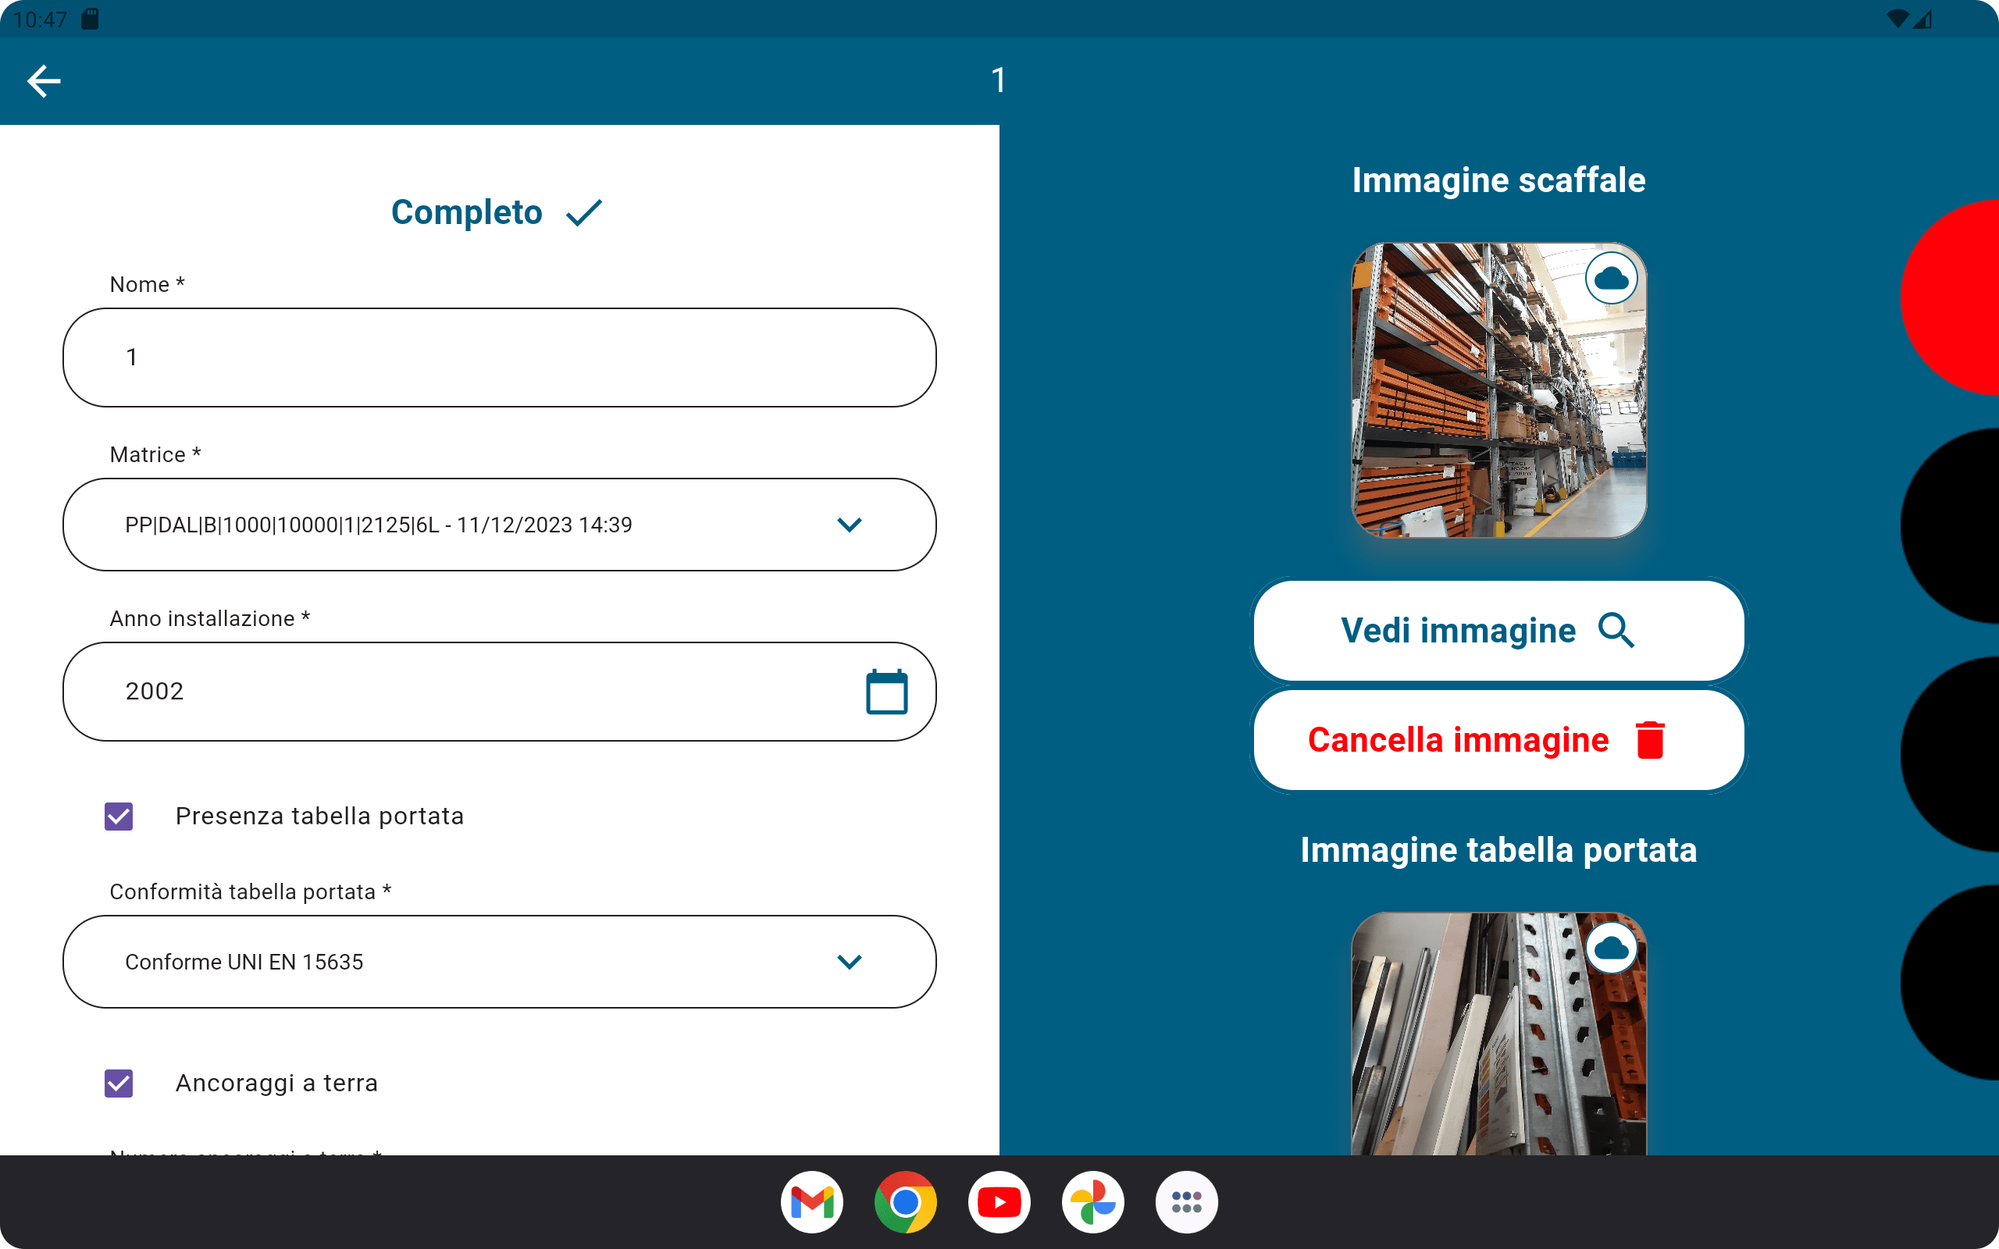
Task: Launch Chrome from the taskbar
Action: pos(905,1202)
